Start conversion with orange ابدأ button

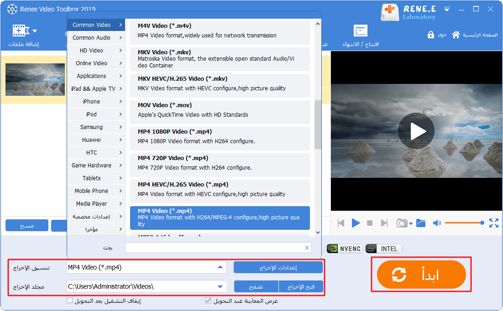[421, 275]
